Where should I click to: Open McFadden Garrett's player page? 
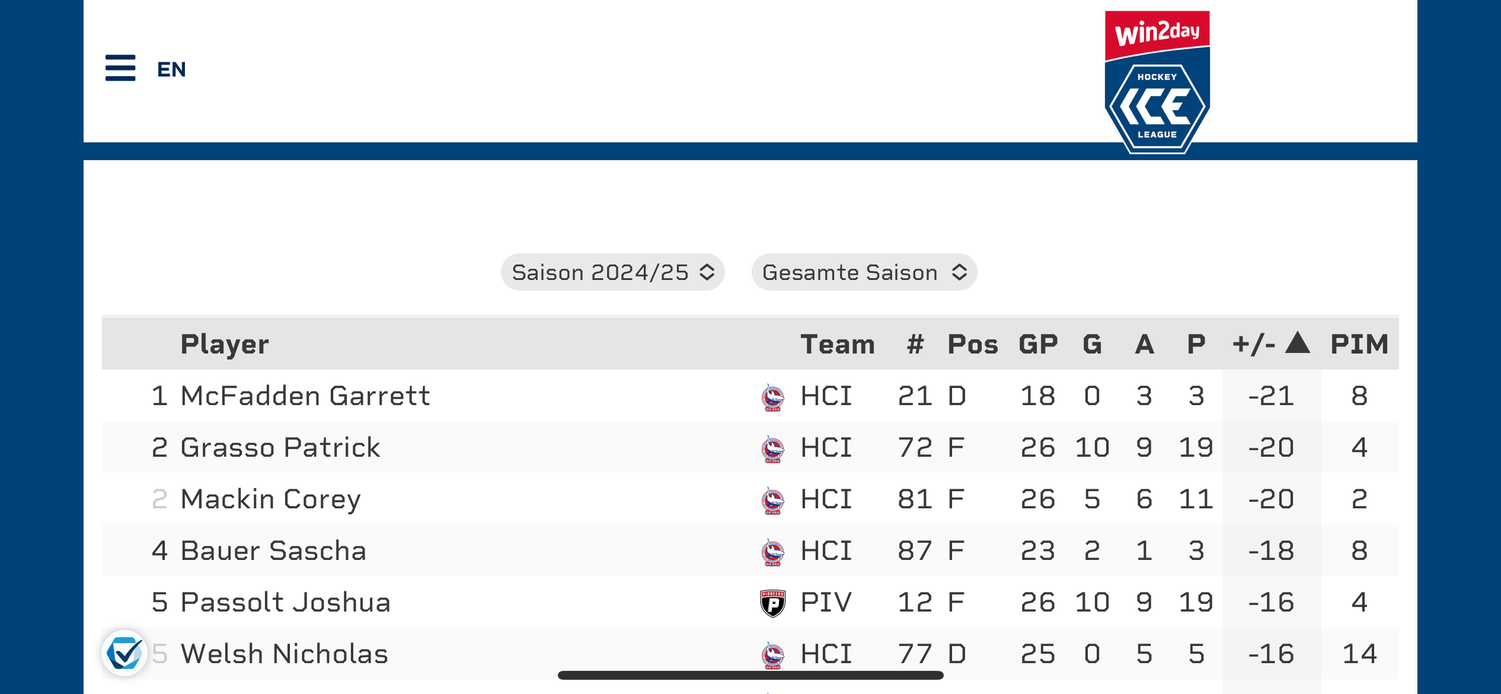tap(305, 396)
